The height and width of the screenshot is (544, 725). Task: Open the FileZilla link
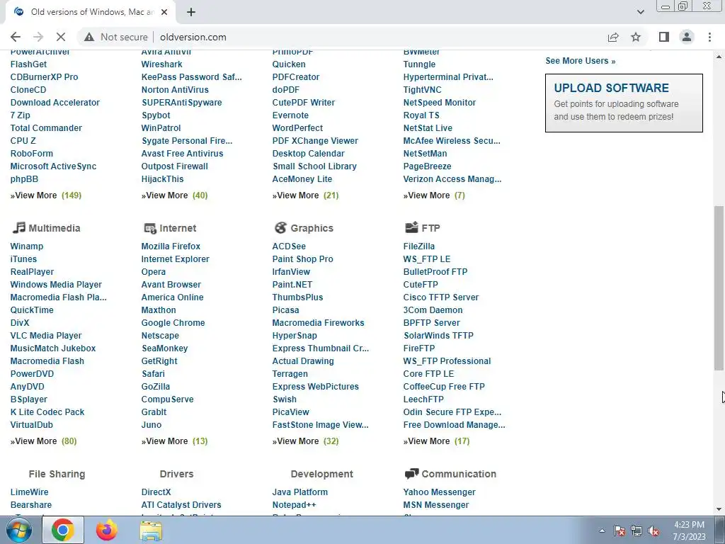click(x=419, y=246)
